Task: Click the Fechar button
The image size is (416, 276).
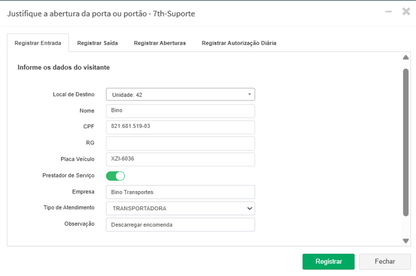Action: [x=385, y=262]
